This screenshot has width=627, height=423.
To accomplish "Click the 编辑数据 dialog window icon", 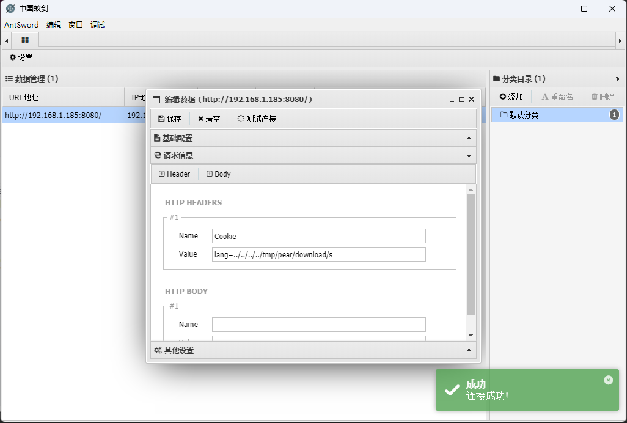I will 156,100.
